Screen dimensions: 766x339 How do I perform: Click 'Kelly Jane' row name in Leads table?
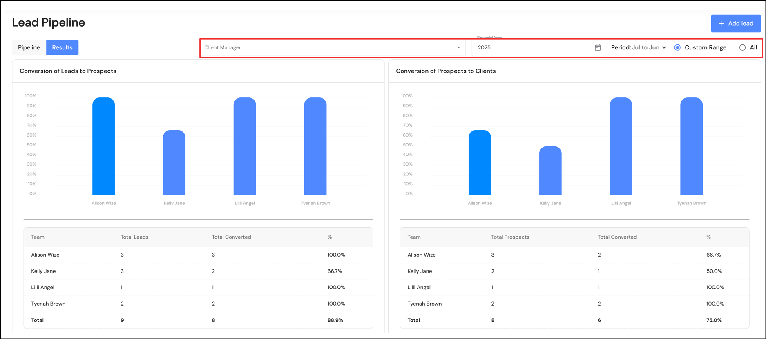pyautogui.click(x=43, y=271)
